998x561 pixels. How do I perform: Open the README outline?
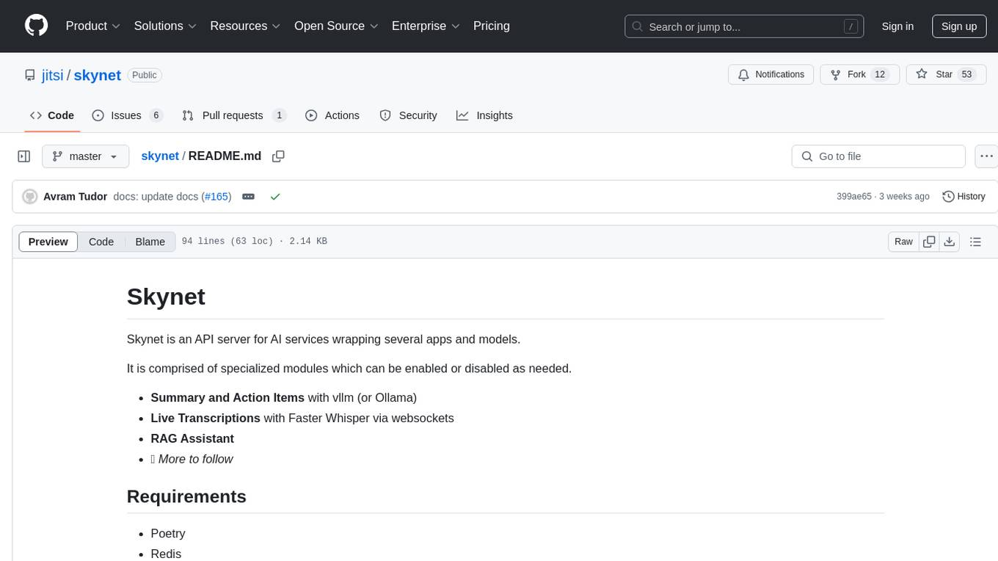[975, 242]
